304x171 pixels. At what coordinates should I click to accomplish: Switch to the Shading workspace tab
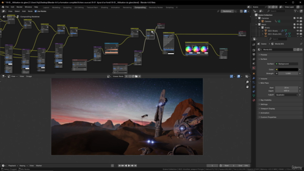(104, 8)
